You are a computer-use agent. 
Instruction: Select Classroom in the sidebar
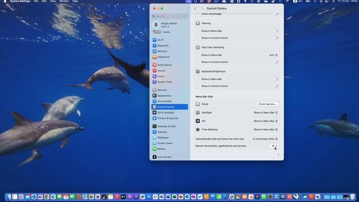[169, 57]
